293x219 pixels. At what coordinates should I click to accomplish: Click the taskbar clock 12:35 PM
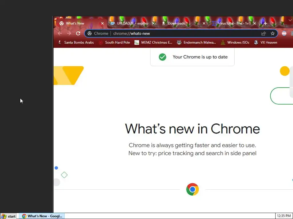click(x=284, y=216)
